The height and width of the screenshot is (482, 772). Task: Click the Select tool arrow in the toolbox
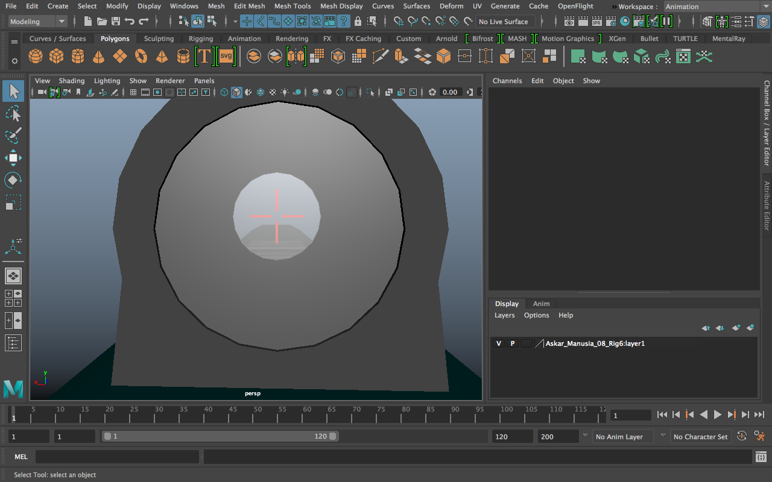point(13,92)
